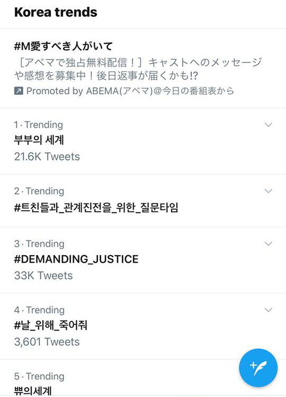Open the 부부의 세계 trending topic

[x=39, y=140]
